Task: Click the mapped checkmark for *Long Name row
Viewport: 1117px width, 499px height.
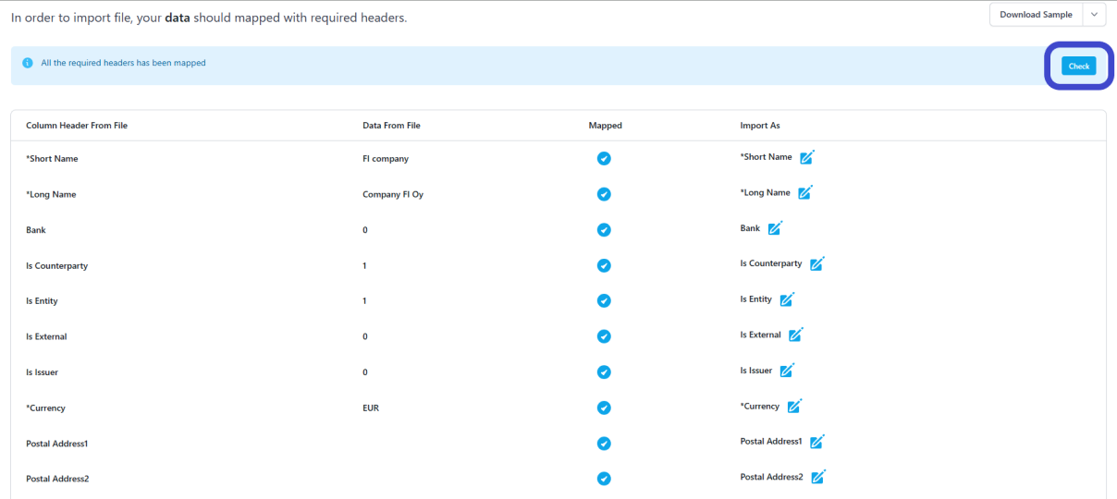Action: click(x=604, y=194)
